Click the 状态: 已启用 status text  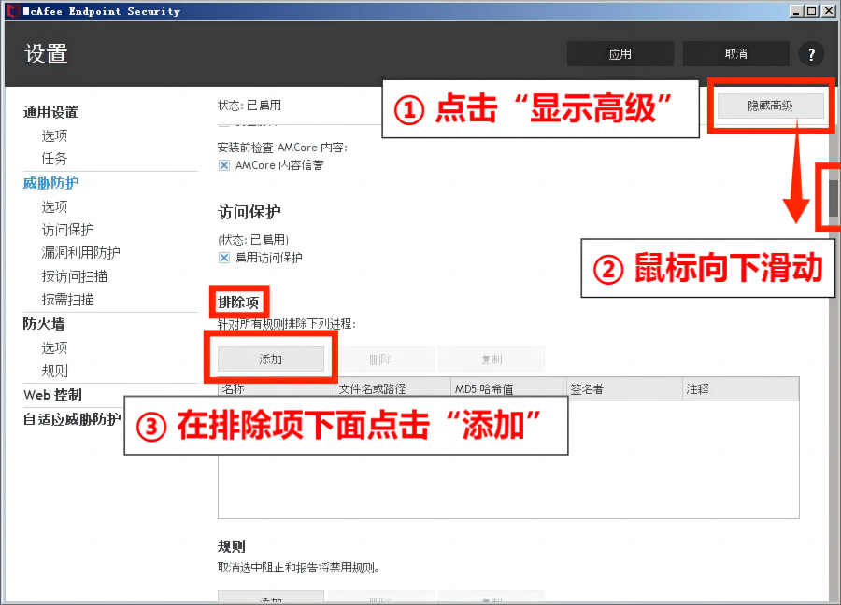[x=249, y=105]
